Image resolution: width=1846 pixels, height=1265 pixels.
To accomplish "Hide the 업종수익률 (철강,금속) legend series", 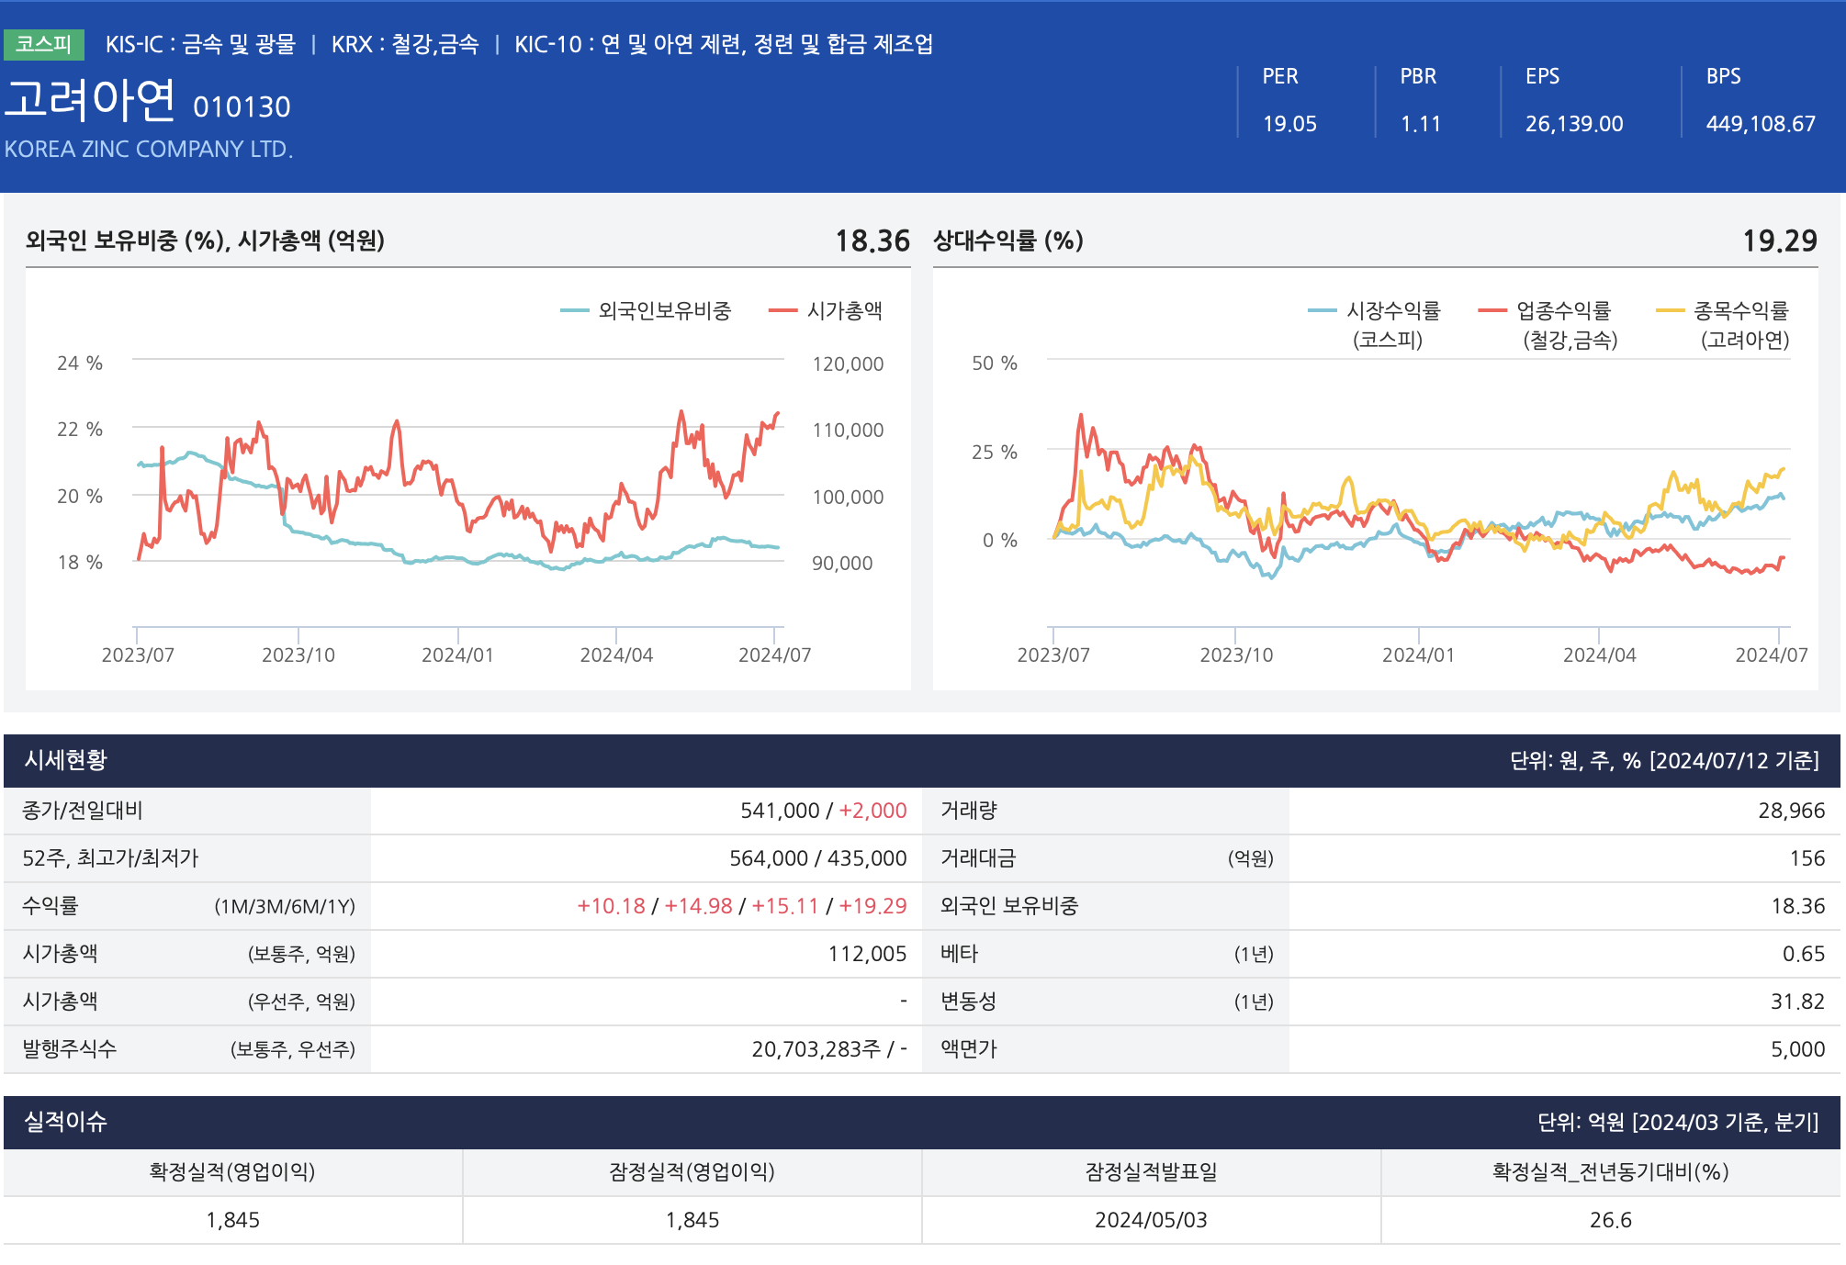I will tap(1563, 312).
